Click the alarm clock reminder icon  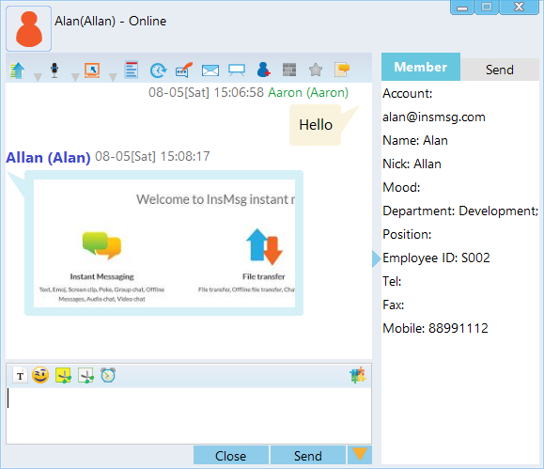point(108,375)
